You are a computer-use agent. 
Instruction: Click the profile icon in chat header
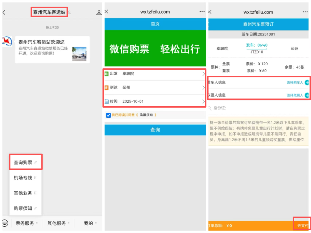(x=99, y=13)
